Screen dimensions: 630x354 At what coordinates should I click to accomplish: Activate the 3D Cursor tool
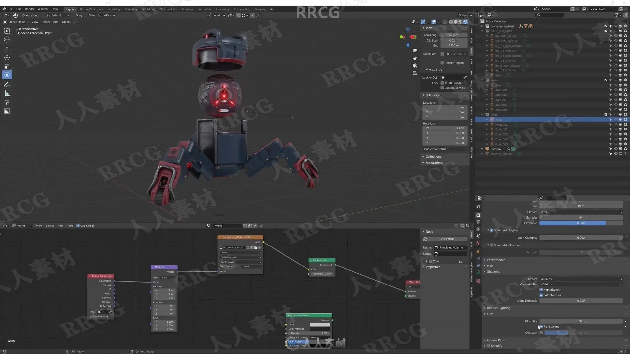pos(7,40)
